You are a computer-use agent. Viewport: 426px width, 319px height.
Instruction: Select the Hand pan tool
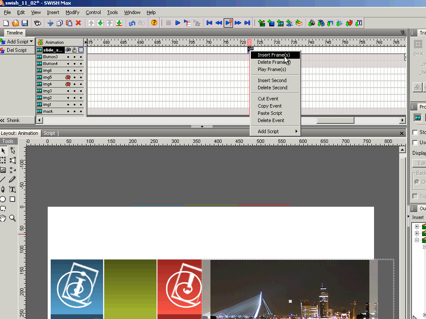coord(3,218)
